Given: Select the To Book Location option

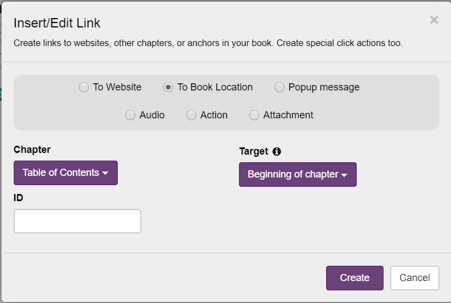Looking at the screenshot, I should [x=168, y=87].
